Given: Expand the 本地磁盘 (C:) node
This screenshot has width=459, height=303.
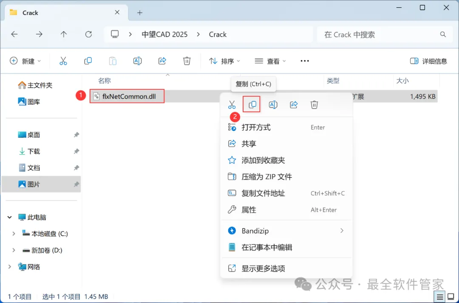Looking at the screenshot, I should (14, 234).
